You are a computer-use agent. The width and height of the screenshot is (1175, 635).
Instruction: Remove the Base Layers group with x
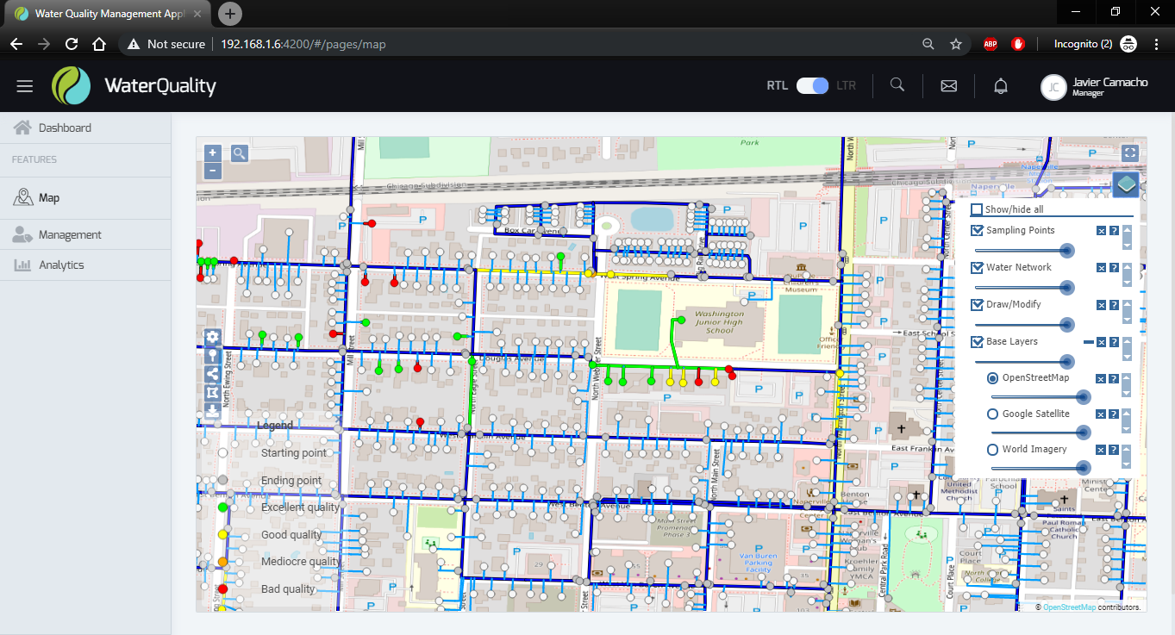pos(1101,342)
